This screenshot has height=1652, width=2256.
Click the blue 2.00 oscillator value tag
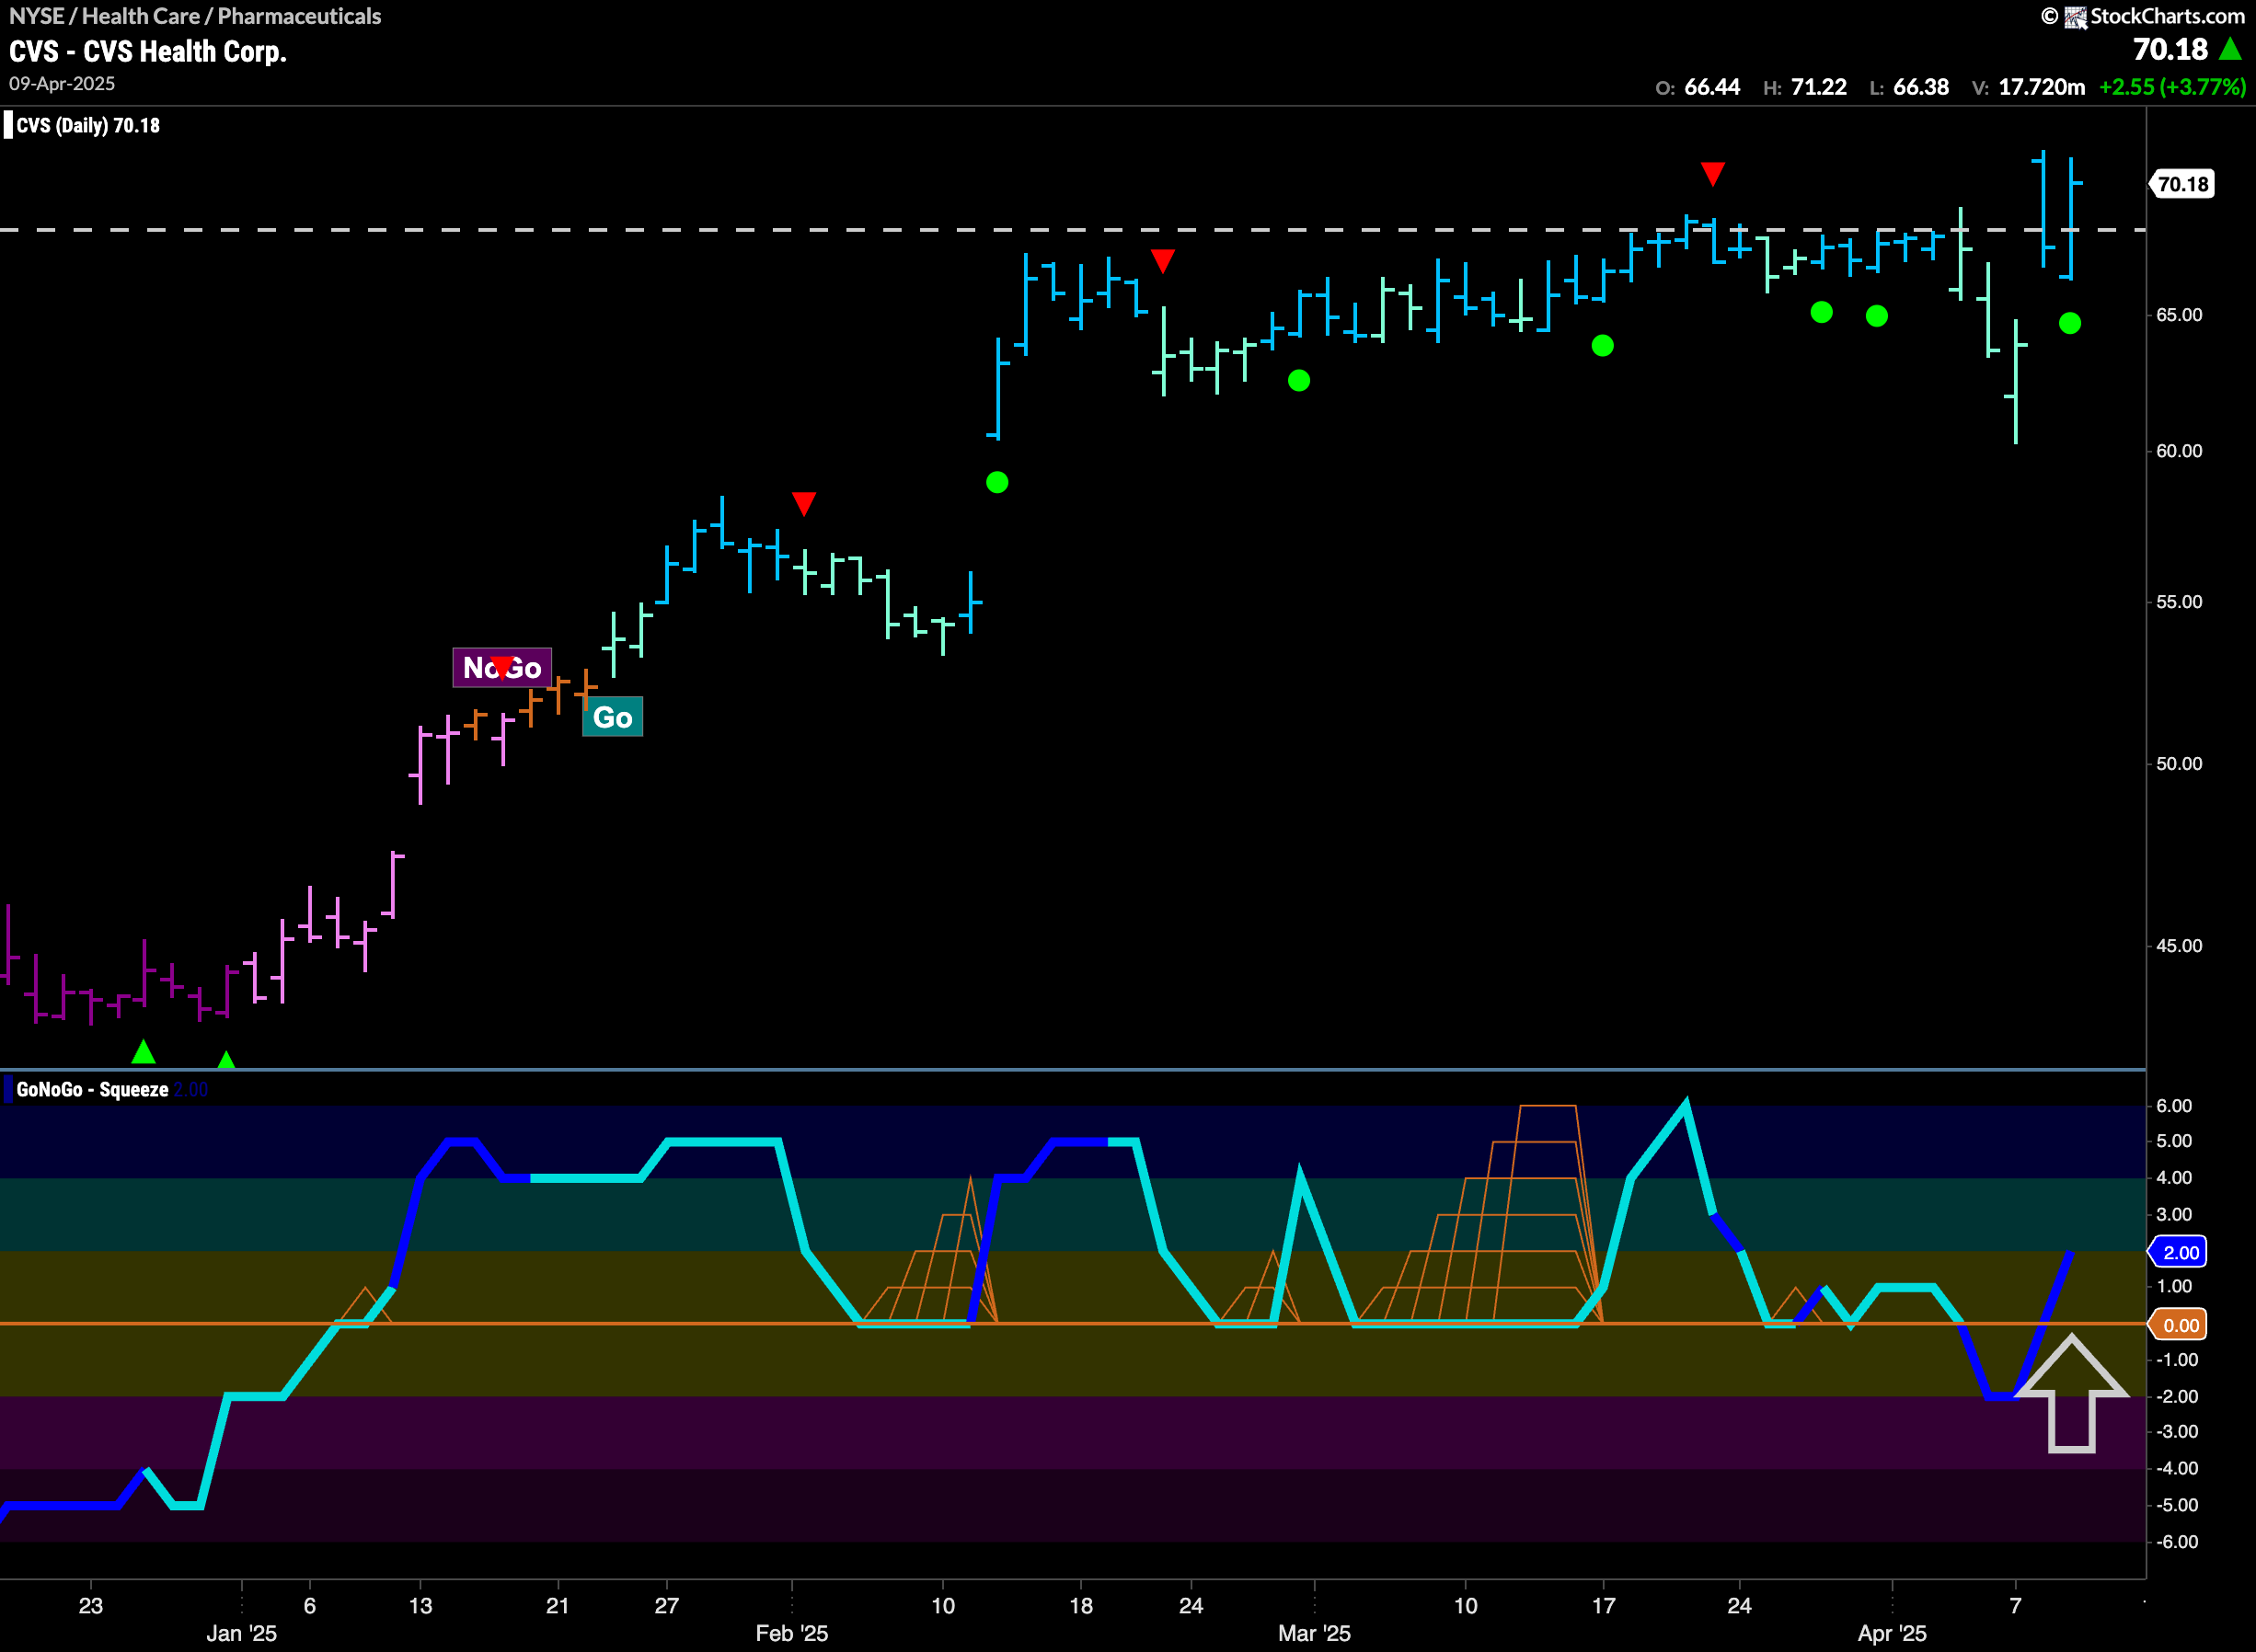click(x=2180, y=1252)
